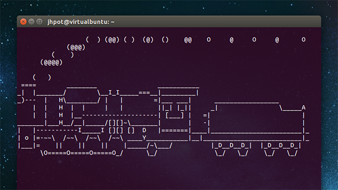The width and height of the screenshot is (338, 190).
Task: Minimize the terminal window
Action: coord(31,22)
